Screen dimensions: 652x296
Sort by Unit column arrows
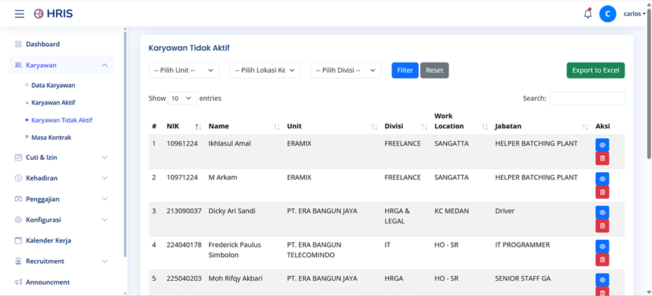[374, 127]
